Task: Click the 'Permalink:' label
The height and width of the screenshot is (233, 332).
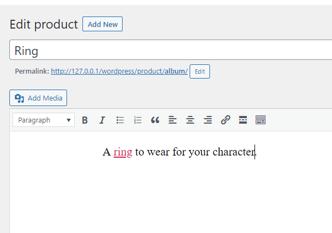Action: [x=32, y=71]
